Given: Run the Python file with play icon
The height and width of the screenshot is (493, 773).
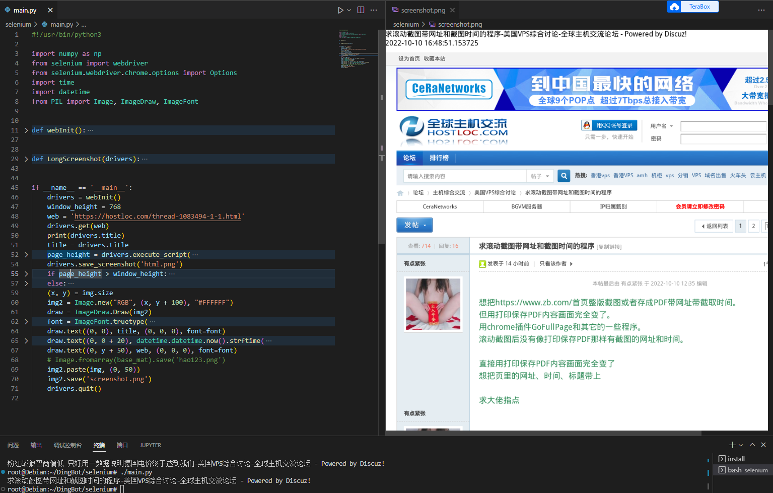Looking at the screenshot, I should point(340,10).
